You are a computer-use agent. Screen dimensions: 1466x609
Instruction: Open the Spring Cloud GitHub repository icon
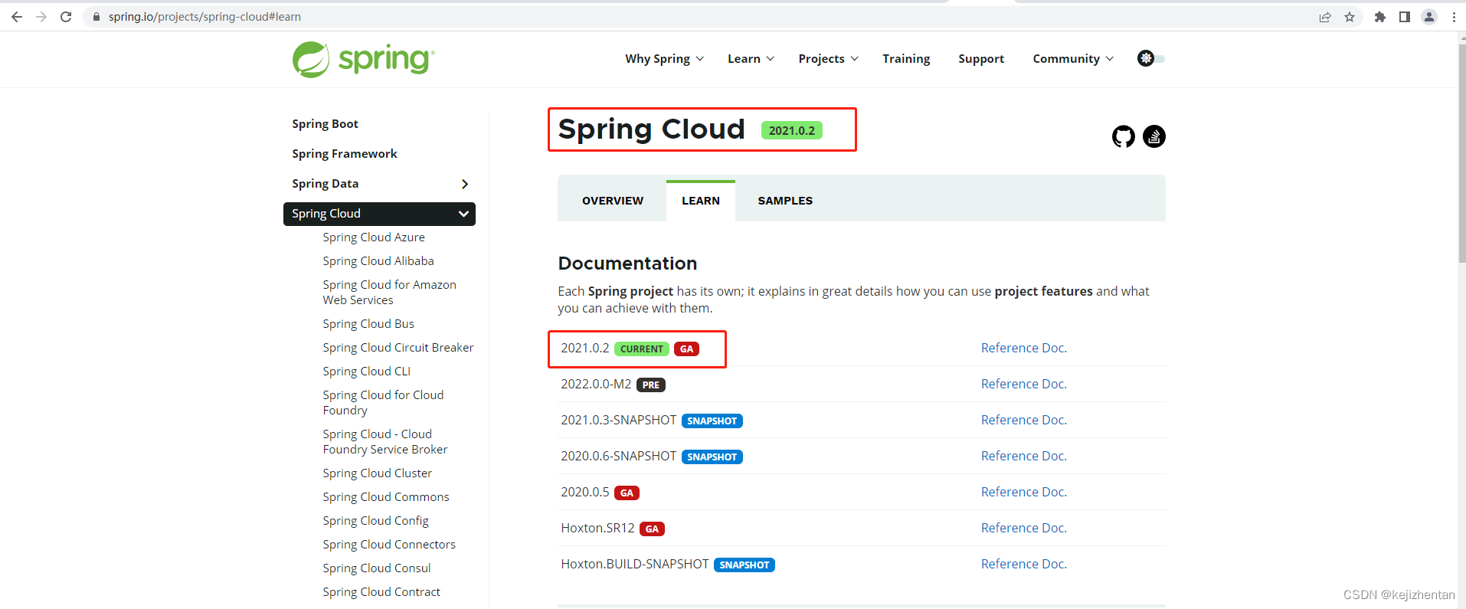(x=1124, y=136)
